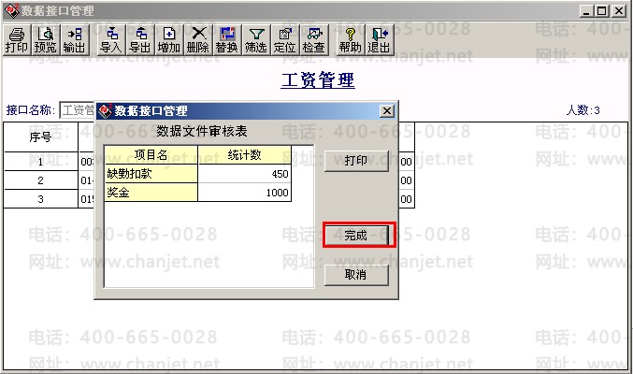Open the 替换 replace tool

point(227,39)
